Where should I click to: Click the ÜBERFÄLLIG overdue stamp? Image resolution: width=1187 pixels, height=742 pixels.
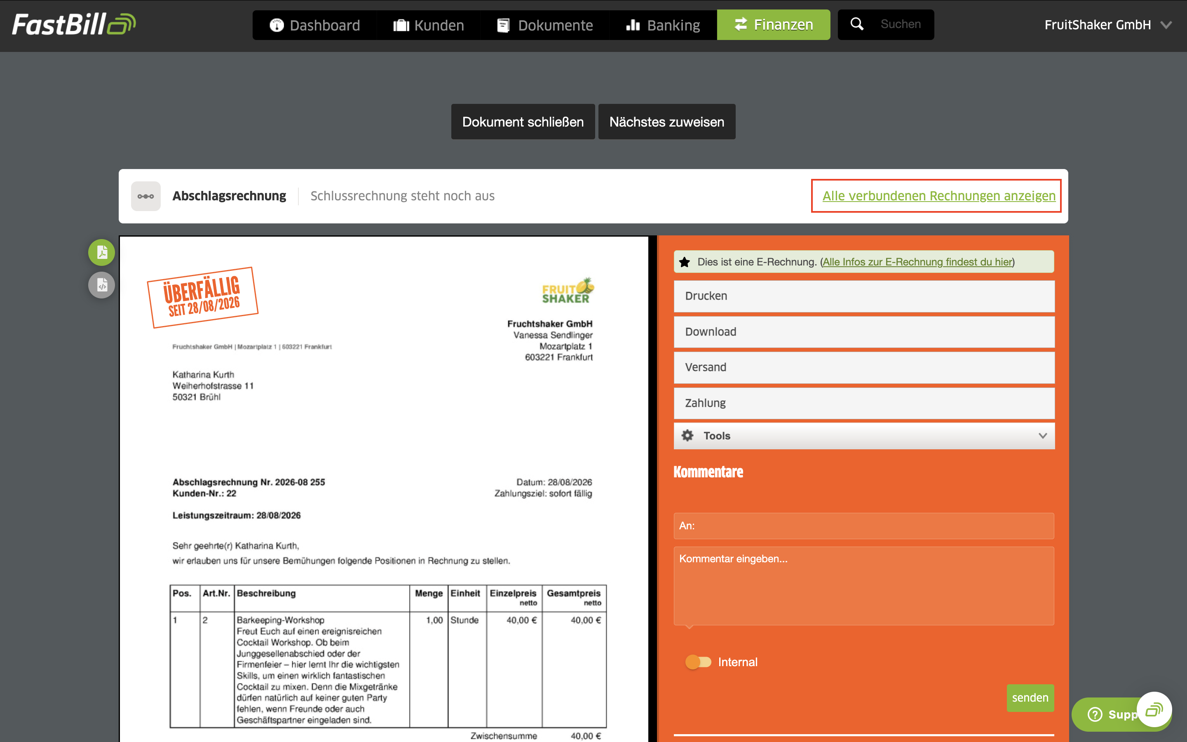(203, 297)
